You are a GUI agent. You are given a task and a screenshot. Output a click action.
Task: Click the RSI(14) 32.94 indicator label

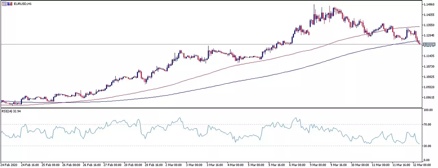point(11,111)
